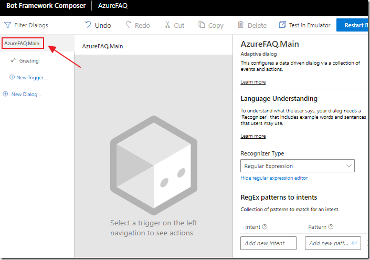Click the Adaptive dialog subtitle
Viewport: 370px width, 260px height.
coord(259,54)
